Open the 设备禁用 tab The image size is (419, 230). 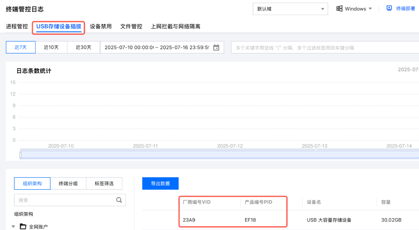[101, 26]
